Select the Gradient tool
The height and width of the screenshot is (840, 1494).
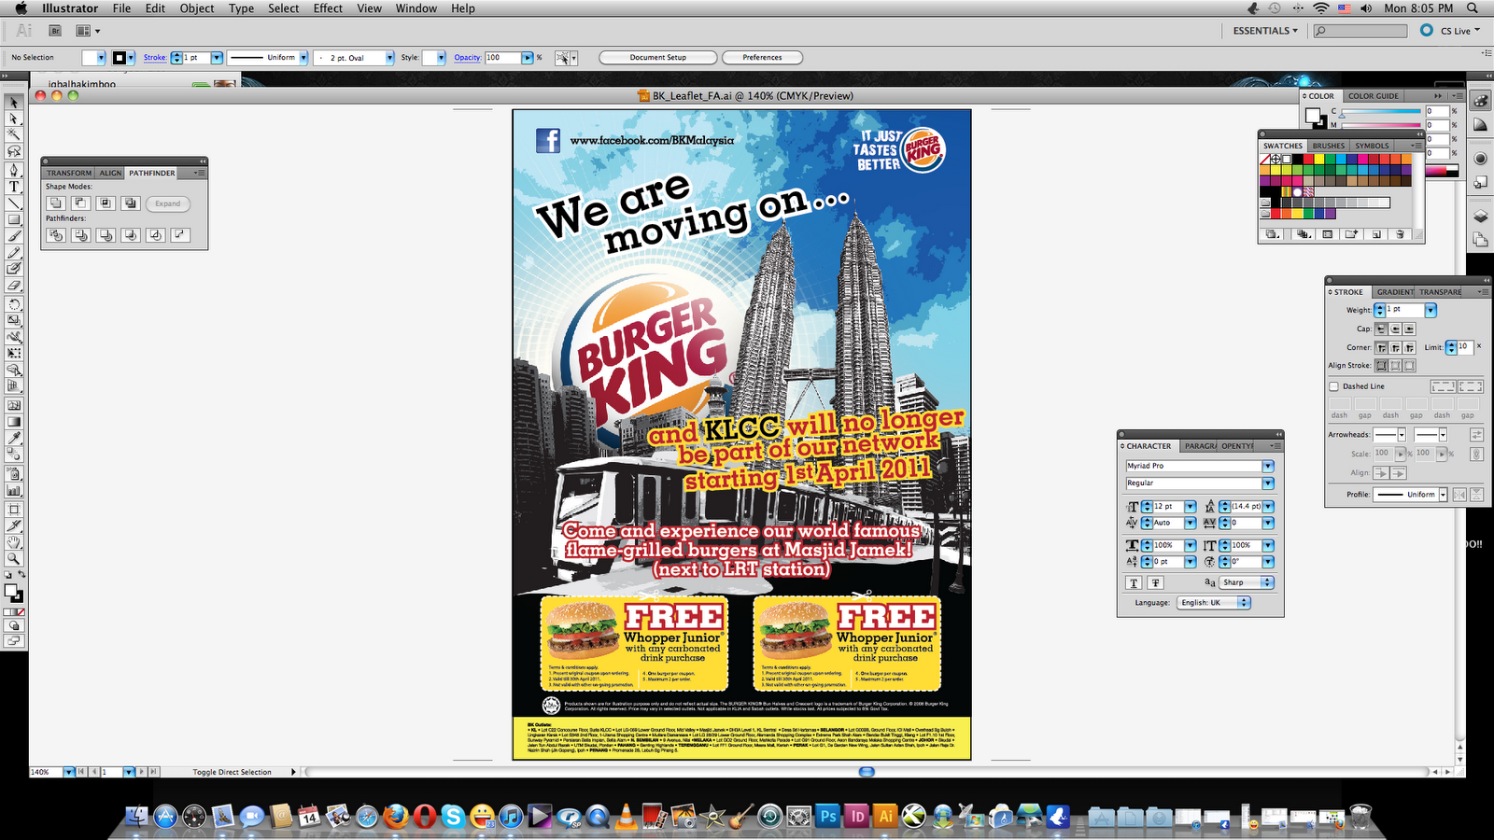click(14, 422)
